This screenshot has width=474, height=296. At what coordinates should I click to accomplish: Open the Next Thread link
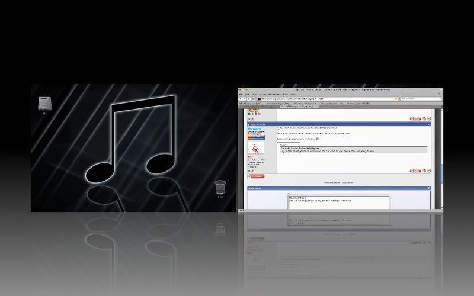pyautogui.click(x=348, y=182)
